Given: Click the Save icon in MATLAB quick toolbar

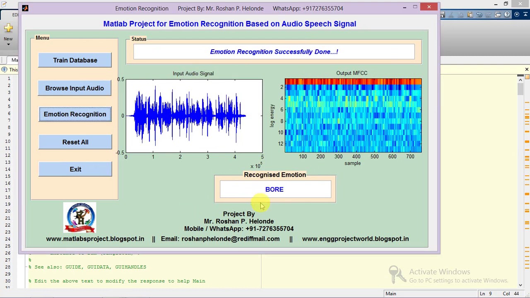Looking at the screenshot, I should point(442,15).
